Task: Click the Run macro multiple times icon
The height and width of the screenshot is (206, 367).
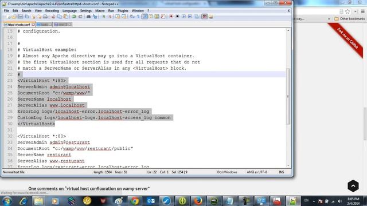Action: click(x=190, y=17)
